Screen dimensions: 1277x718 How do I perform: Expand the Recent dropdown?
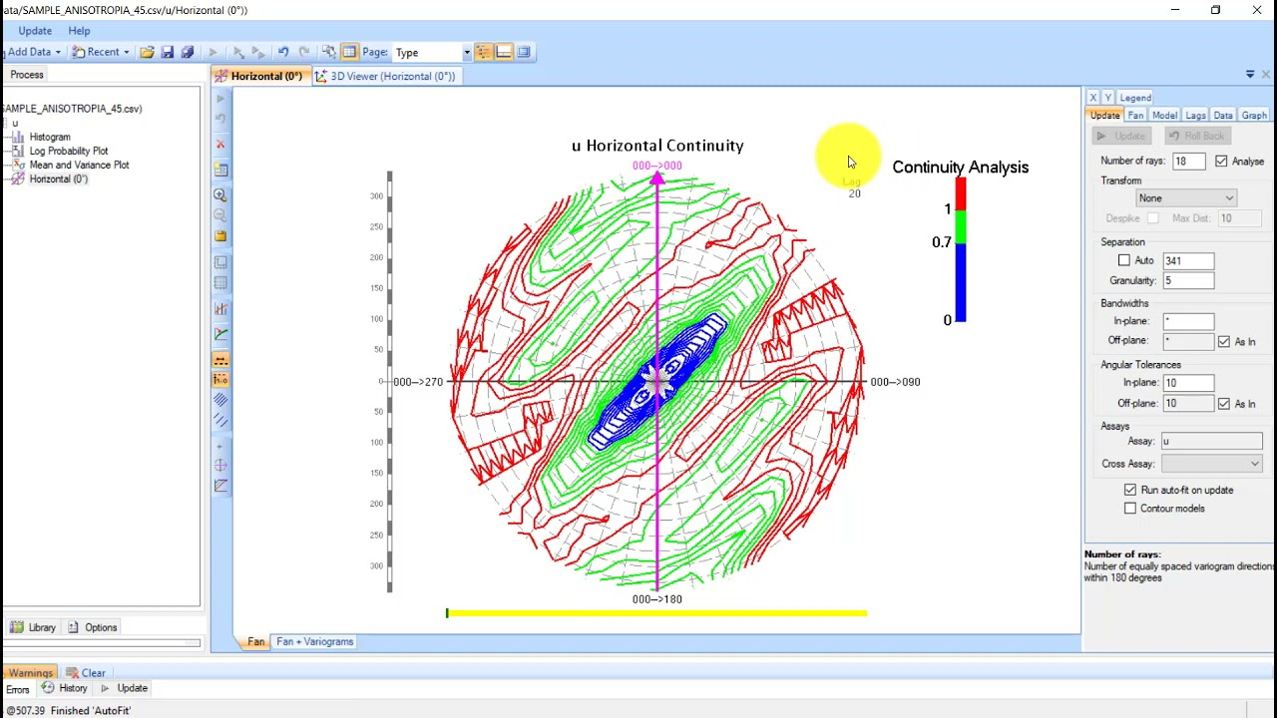[126, 52]
